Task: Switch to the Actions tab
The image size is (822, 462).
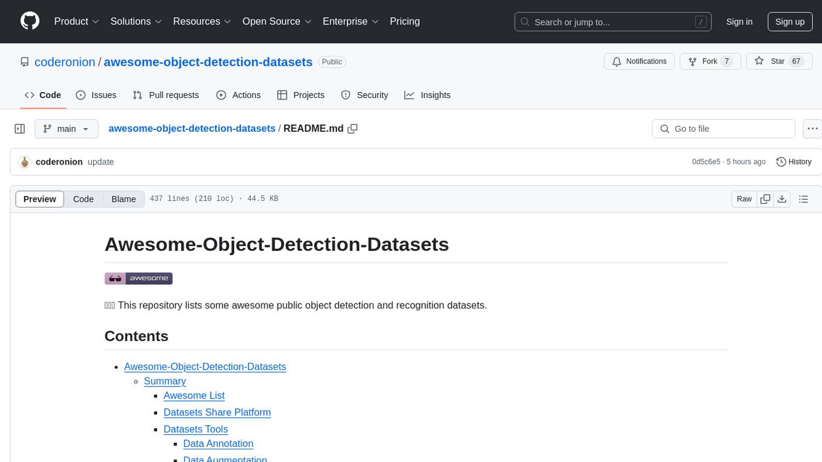Action: click(x=238, y=95)
